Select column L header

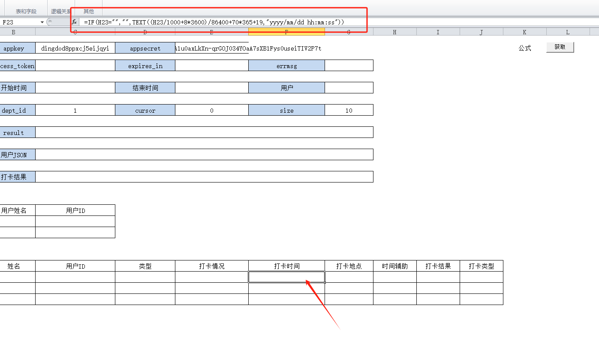568,32
